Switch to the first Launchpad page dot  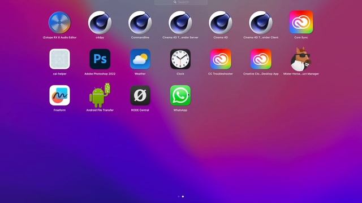tap(179, 197)
